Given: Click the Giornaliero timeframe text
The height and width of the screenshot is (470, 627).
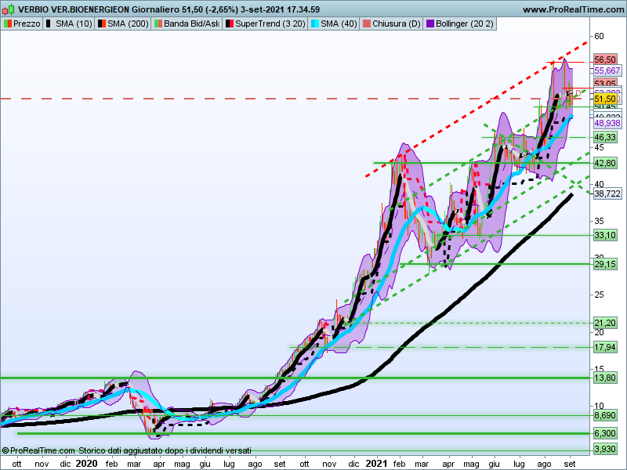Looking at the screenshot, I should pos(156,9).
